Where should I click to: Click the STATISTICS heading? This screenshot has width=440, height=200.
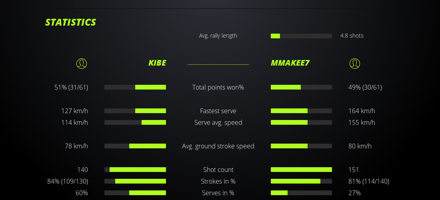(71, 22)
